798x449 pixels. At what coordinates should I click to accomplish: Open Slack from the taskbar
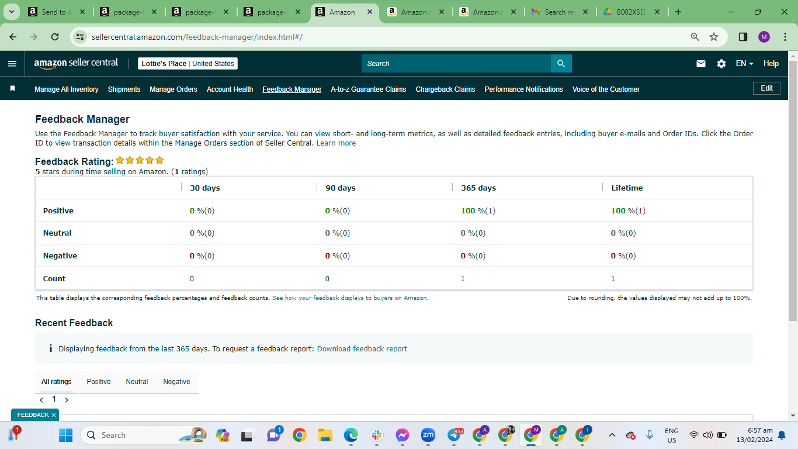[x=376, y=435]
